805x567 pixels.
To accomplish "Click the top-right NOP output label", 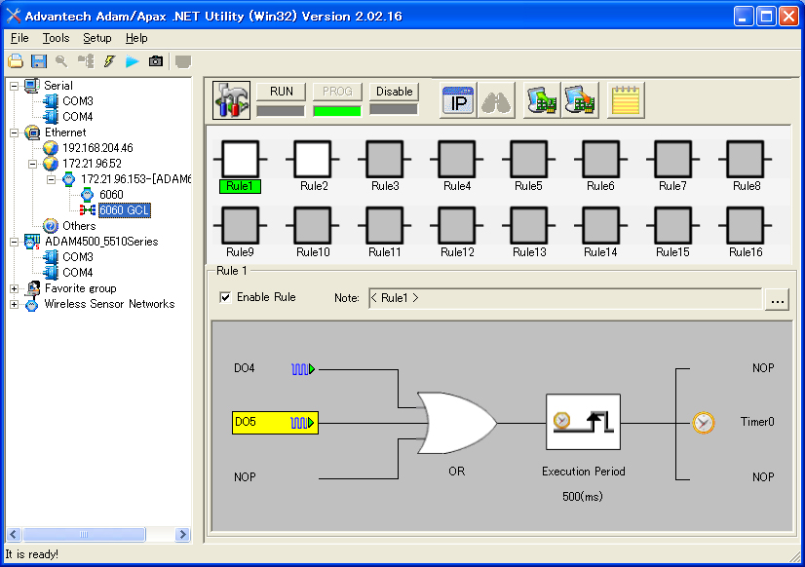I will pyautogui.click(x=763, y=368).
